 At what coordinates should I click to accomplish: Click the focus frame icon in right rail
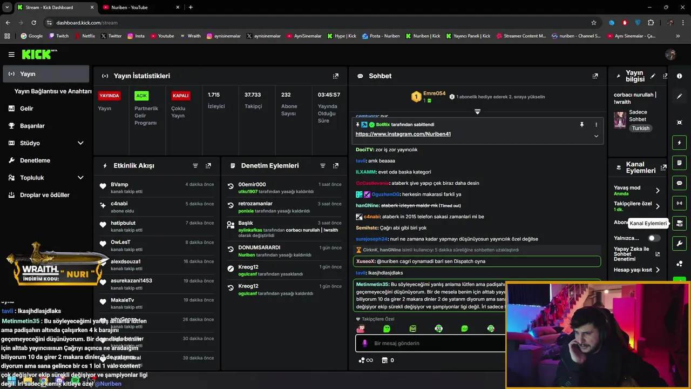coord(679,123)
